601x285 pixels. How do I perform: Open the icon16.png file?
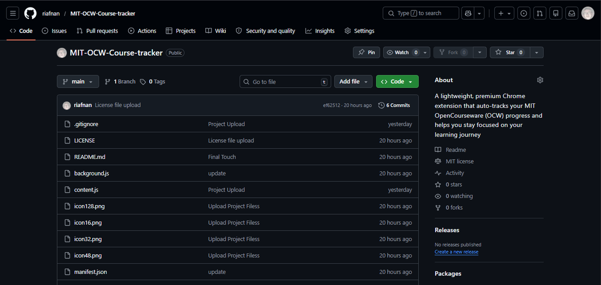pyautogui.click(x=88, y=222)
